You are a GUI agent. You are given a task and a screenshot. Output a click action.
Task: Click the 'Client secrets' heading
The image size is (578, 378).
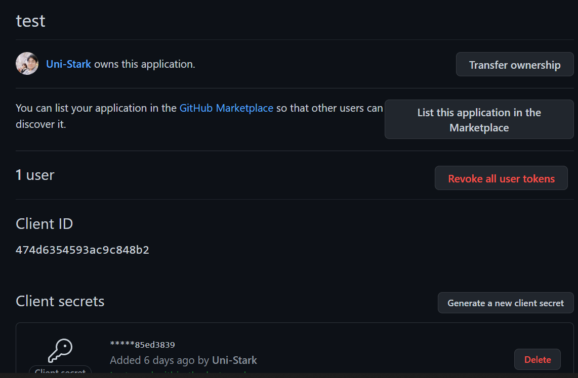tap(60, 301)
